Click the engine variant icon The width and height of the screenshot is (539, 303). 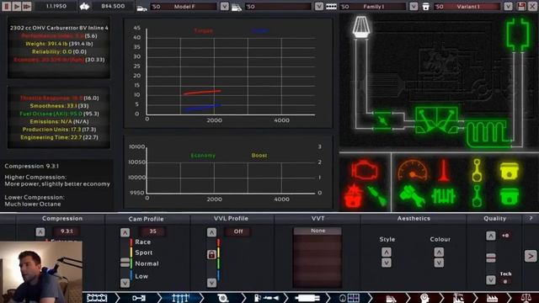pyautogui.click(x=425, y=7)
